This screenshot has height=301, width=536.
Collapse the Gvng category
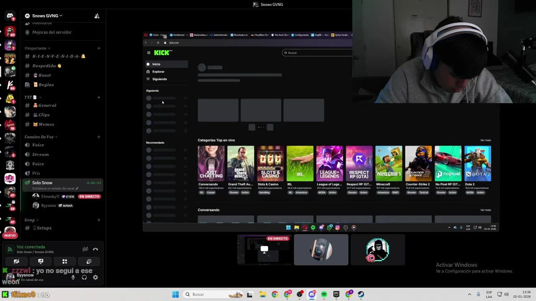31,220
